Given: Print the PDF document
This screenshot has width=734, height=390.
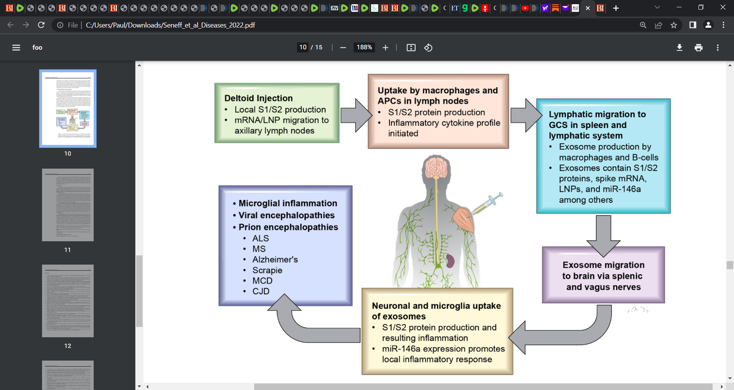Looking at the screenshot, I should pos(698,47).
